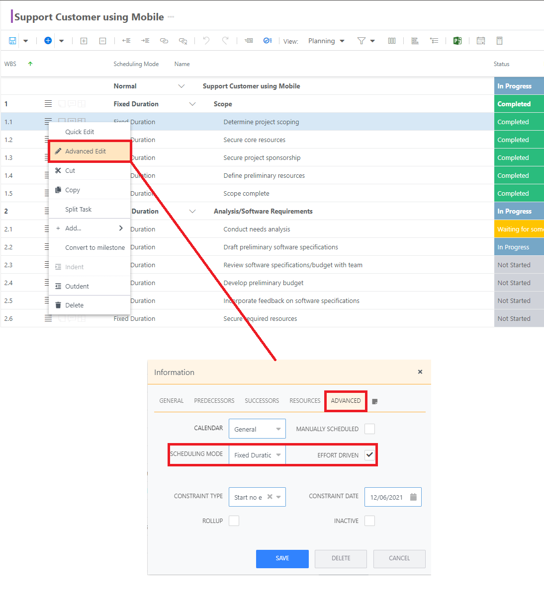This screenshot has height=600, width=544.
Task: Open the Calendar dropdown set to General
Action: 257,429
